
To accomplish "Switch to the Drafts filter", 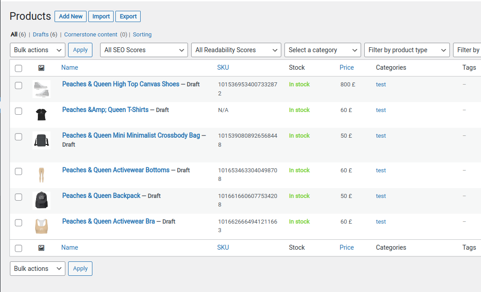I will [x=41, y=34].
